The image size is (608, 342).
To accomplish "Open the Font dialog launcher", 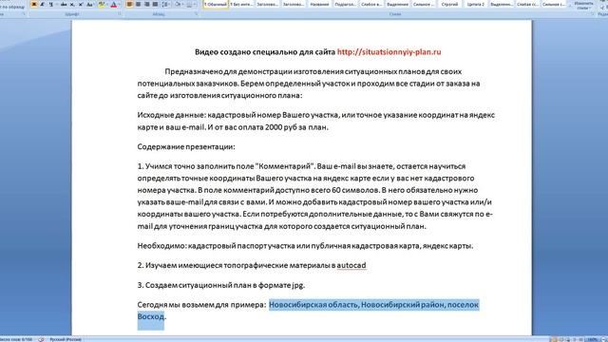I will click(120, 14).
